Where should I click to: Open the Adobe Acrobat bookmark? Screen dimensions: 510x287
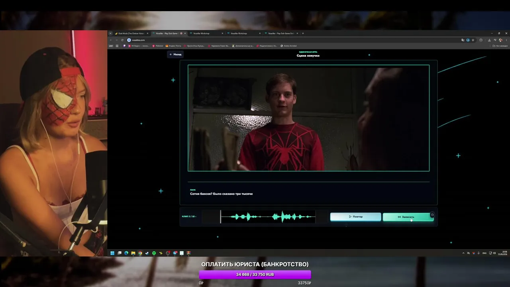point(289,46)
